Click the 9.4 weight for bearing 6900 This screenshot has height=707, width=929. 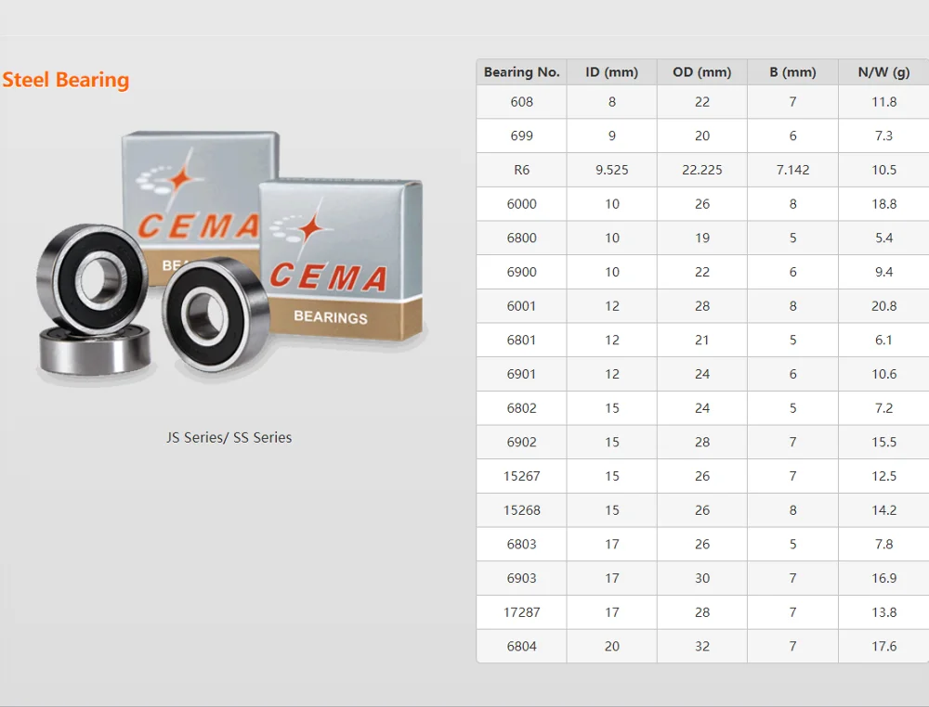pos(883,272)
